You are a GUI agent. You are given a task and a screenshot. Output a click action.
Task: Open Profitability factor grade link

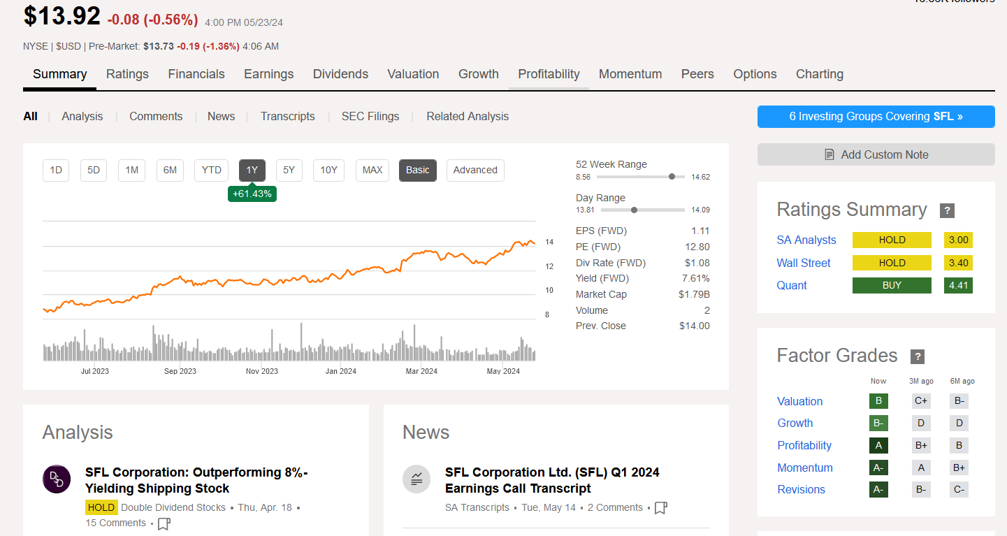point(804,445)
